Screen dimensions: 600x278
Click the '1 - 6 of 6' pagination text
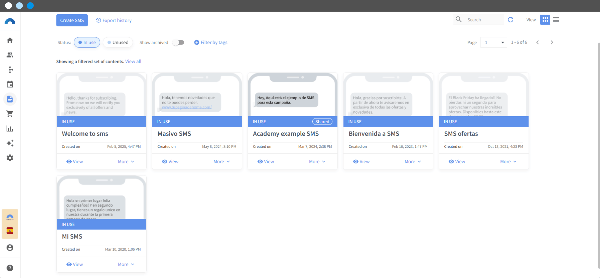(x=519, y=42)
